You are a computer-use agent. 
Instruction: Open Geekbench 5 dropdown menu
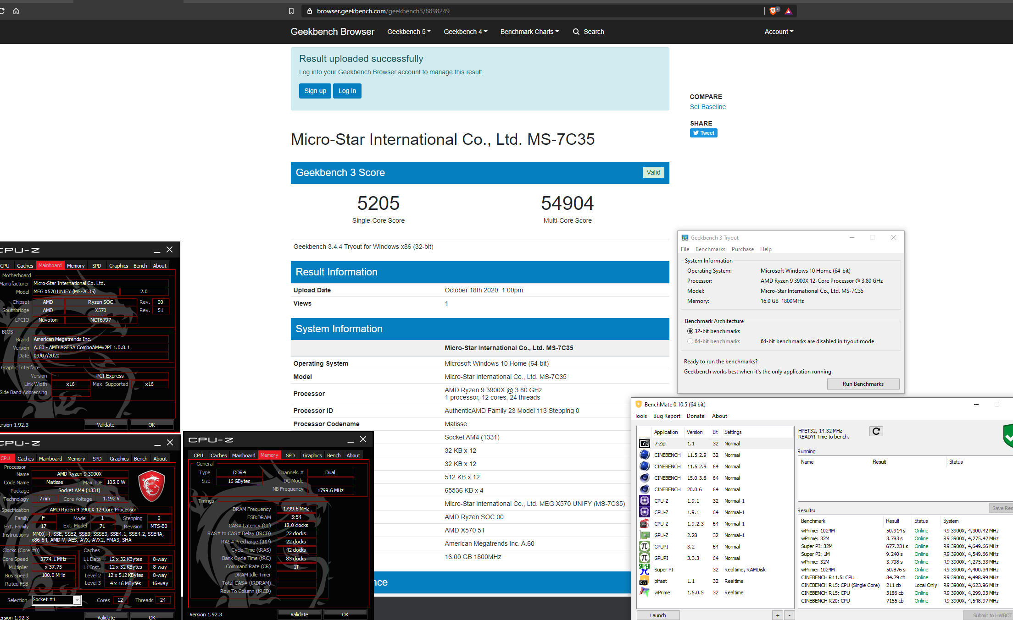tap(409, 32)
